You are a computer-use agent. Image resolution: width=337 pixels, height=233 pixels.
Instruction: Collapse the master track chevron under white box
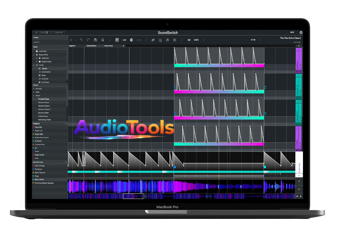coord(299,175)
